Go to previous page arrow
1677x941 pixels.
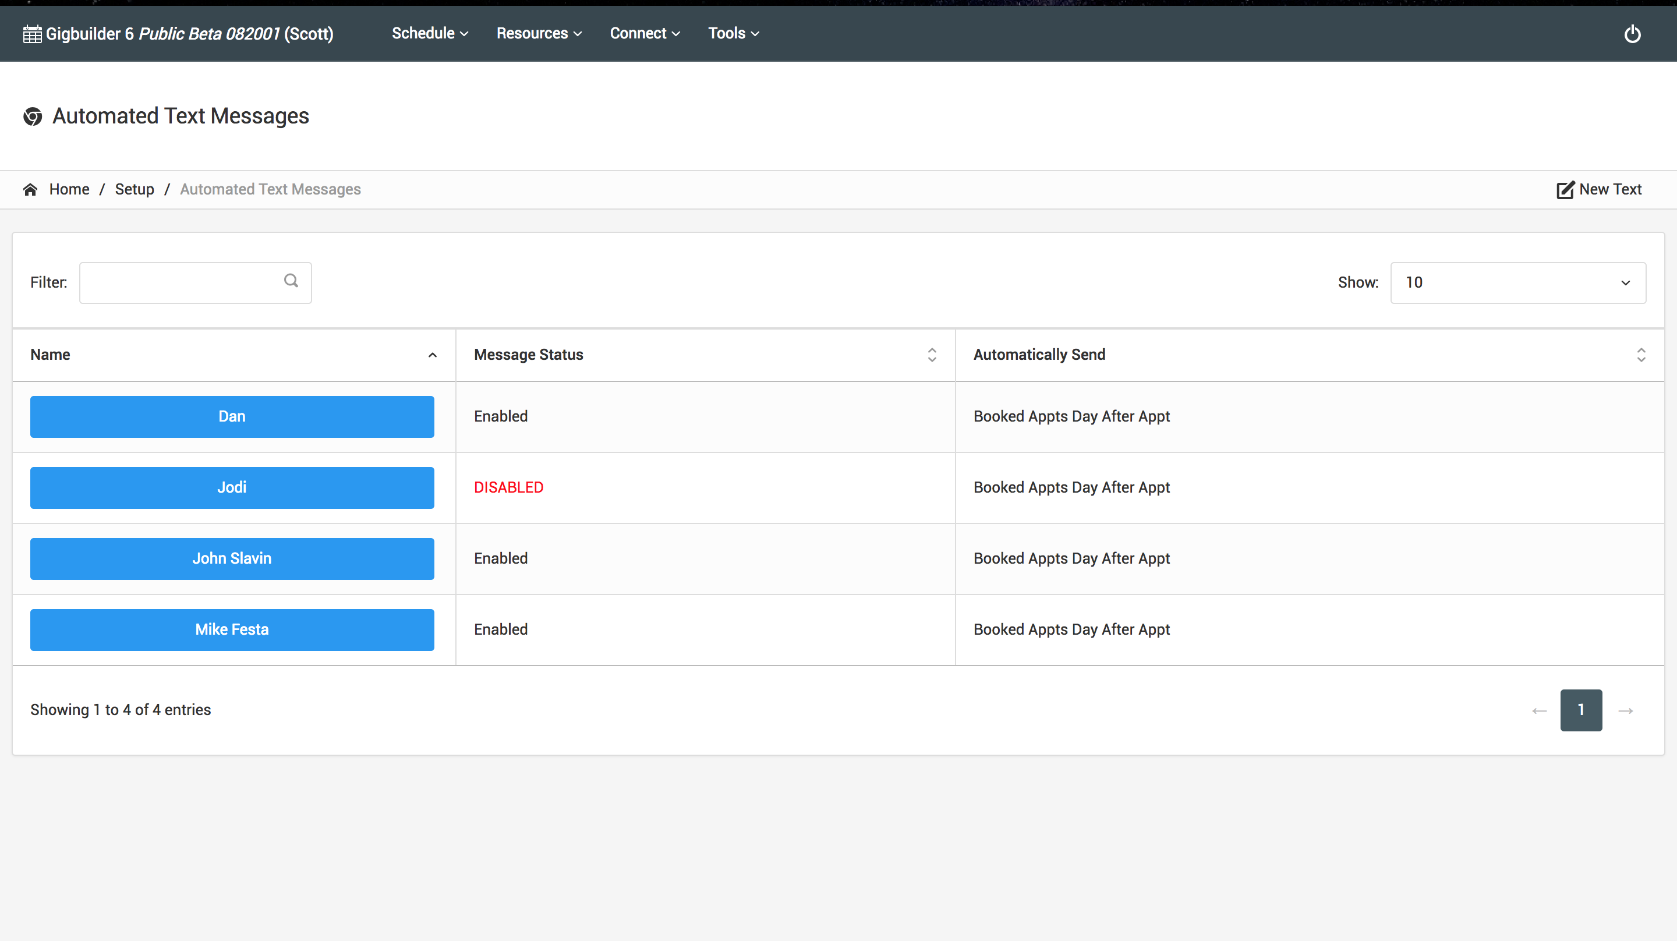click(x=1539, y=710)
